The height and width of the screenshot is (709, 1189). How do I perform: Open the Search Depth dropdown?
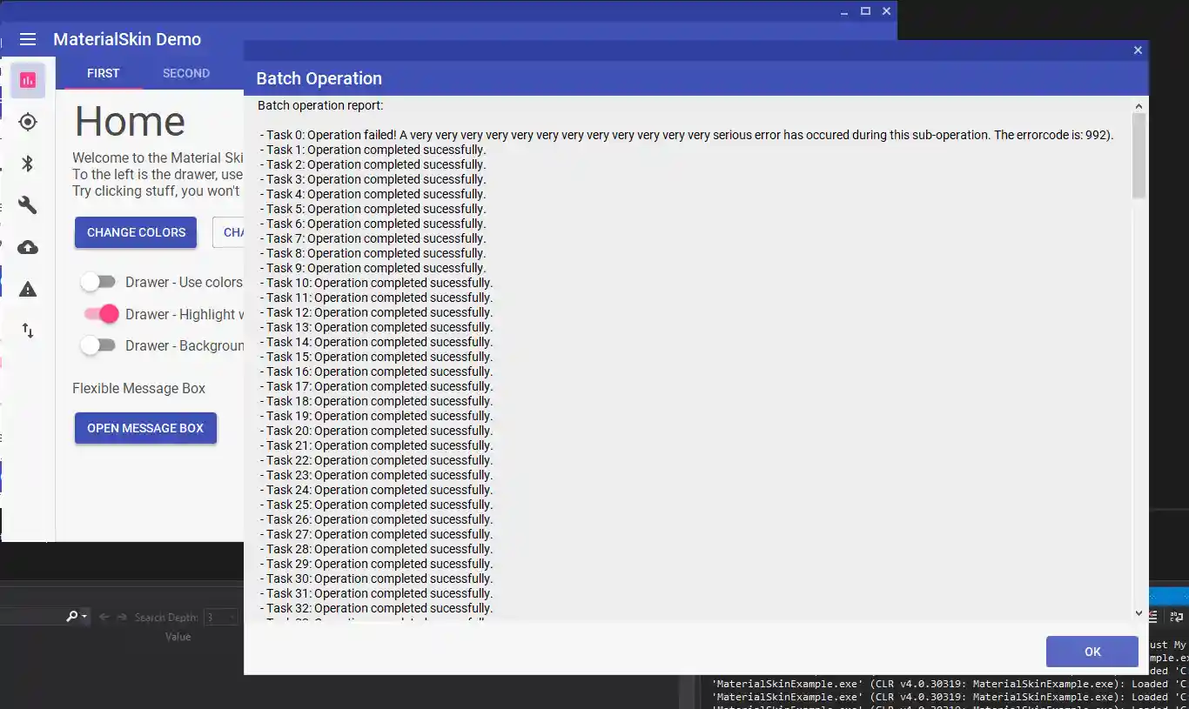pyautogui.click(x=220, y=617)
